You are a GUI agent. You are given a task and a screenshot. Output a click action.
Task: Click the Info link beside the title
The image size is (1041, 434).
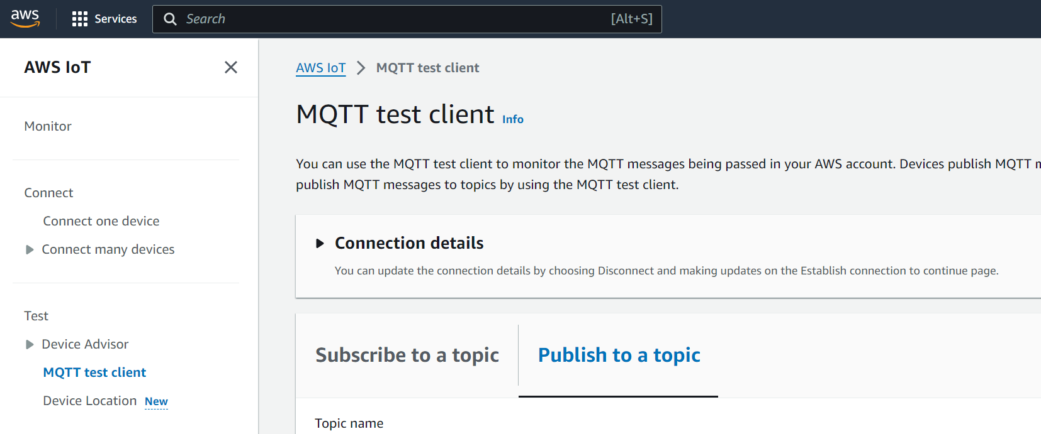512,119
